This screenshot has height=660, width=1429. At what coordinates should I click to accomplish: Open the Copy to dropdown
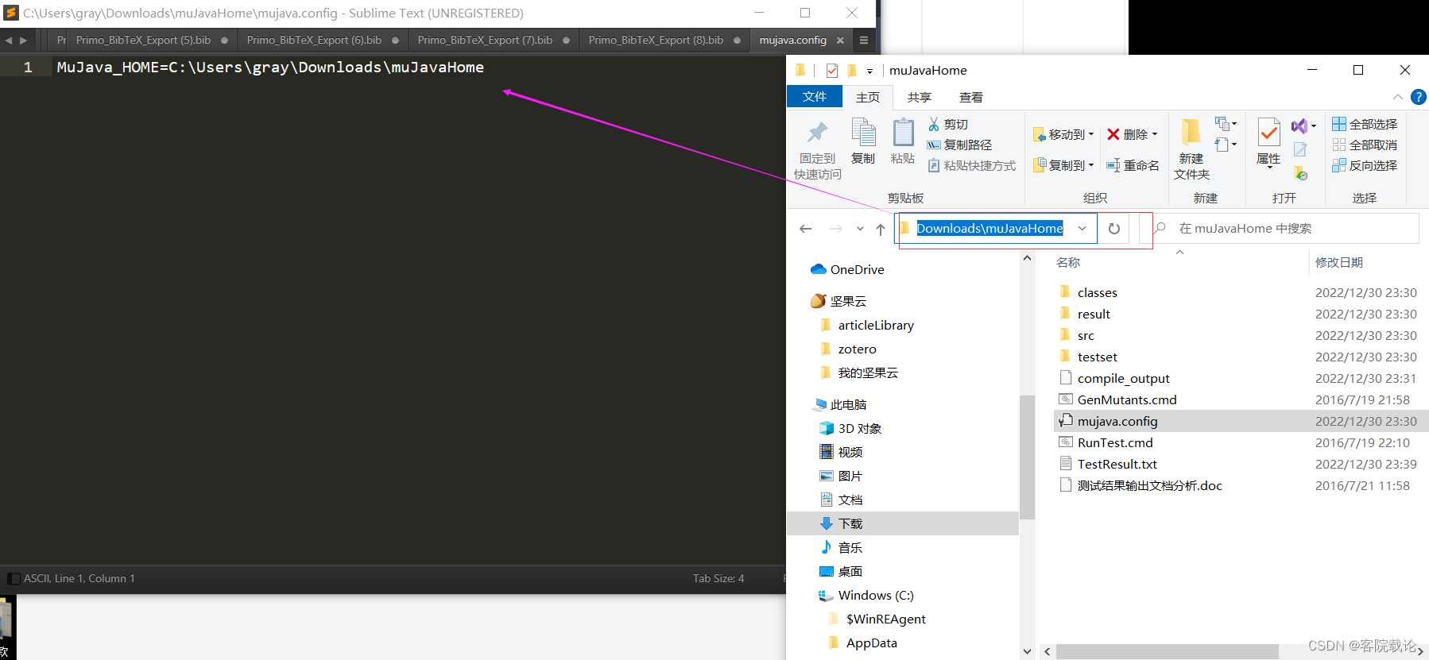tap(1063, 165)
